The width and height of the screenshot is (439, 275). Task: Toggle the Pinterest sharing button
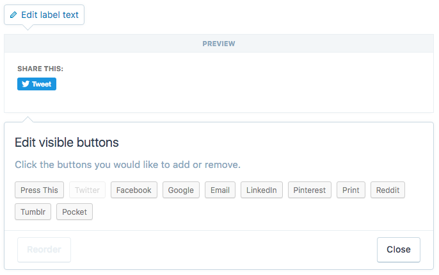[x=310, y=190]
